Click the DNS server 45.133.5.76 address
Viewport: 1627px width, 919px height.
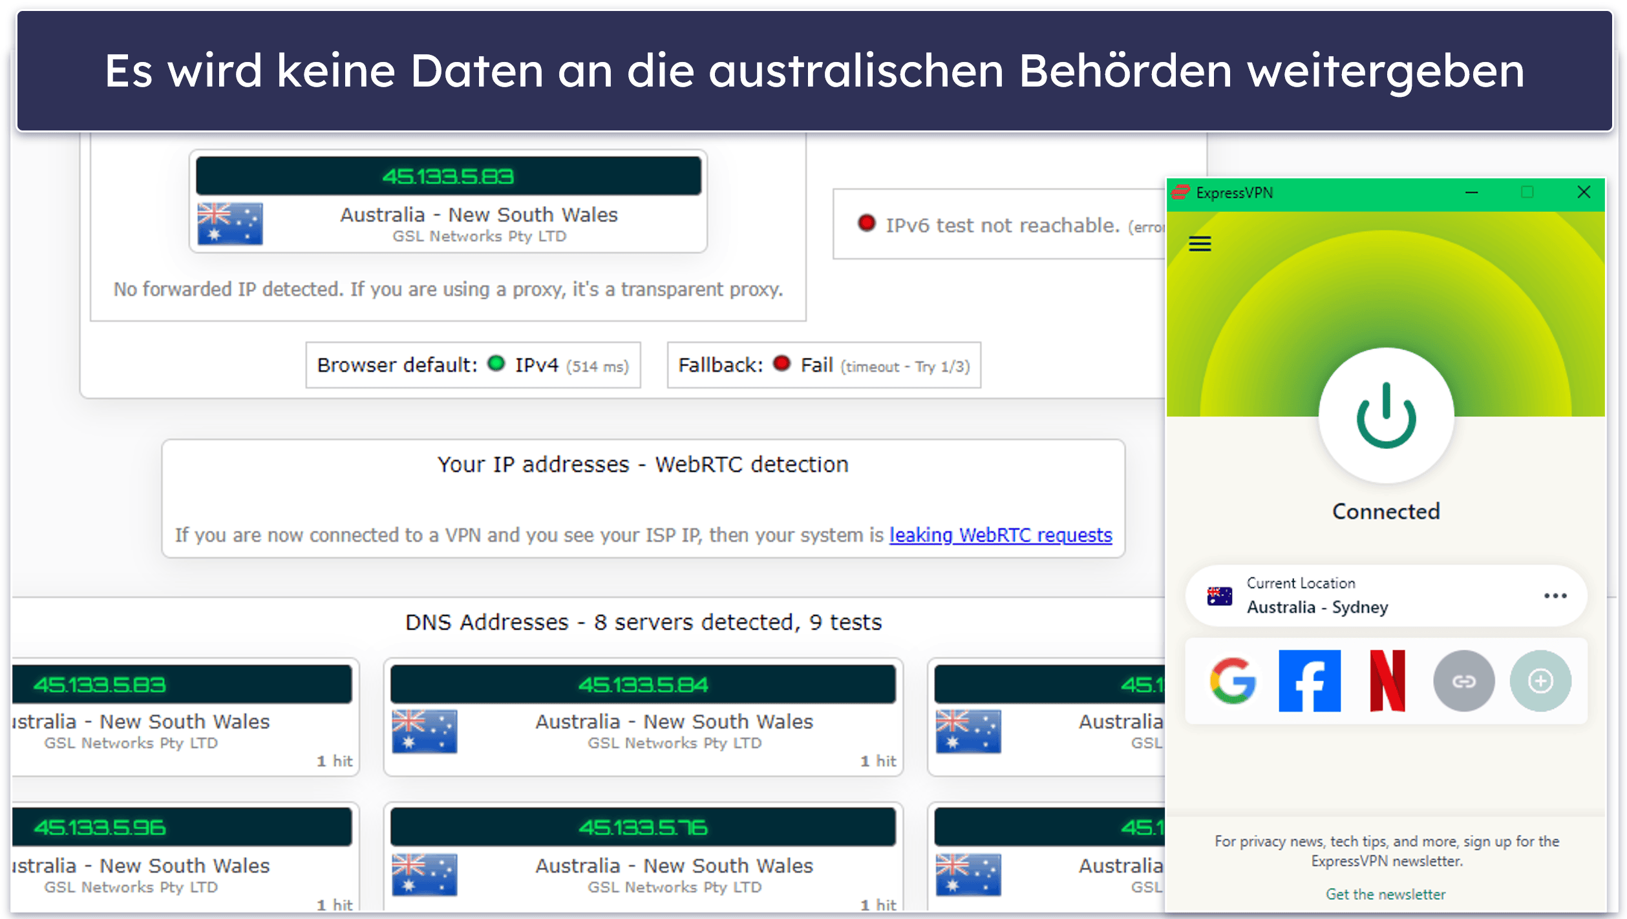tap(643, 827)
